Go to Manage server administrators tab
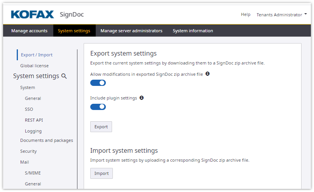The image size is (314, 192). click(x=131, y=31)
